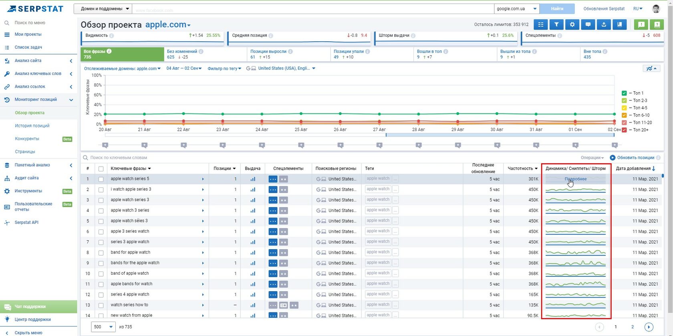
Task: Open the Домен и поддомены dropdown
Action: [103, 8]
